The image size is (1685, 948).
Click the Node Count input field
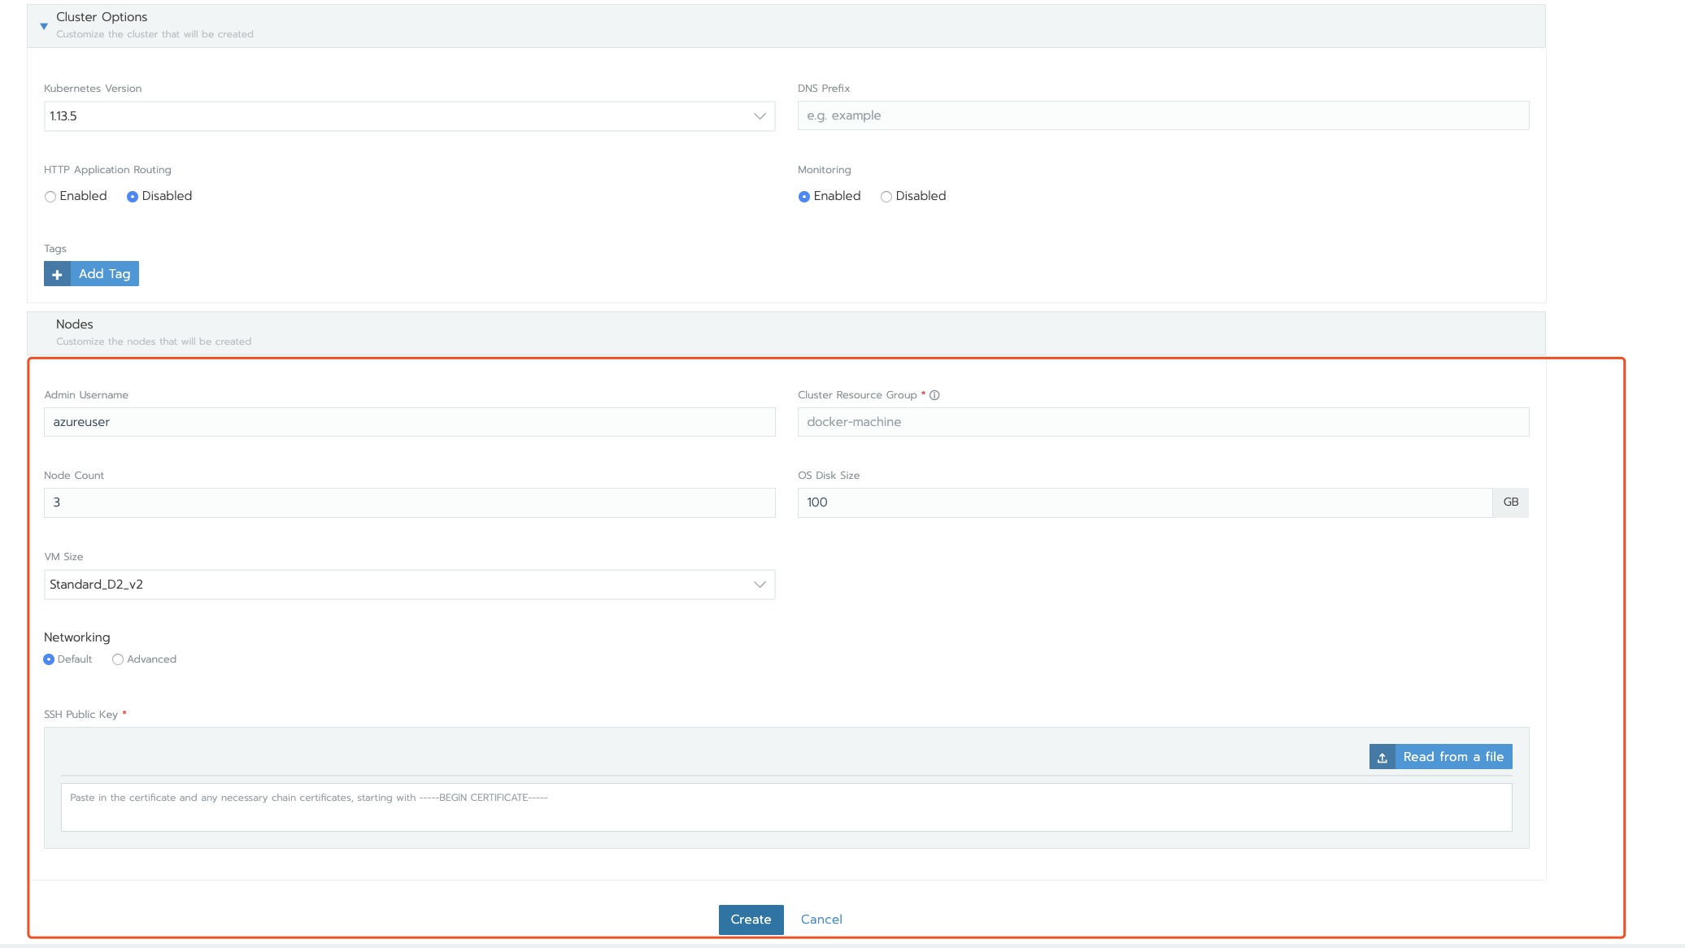tap(409, 502)
